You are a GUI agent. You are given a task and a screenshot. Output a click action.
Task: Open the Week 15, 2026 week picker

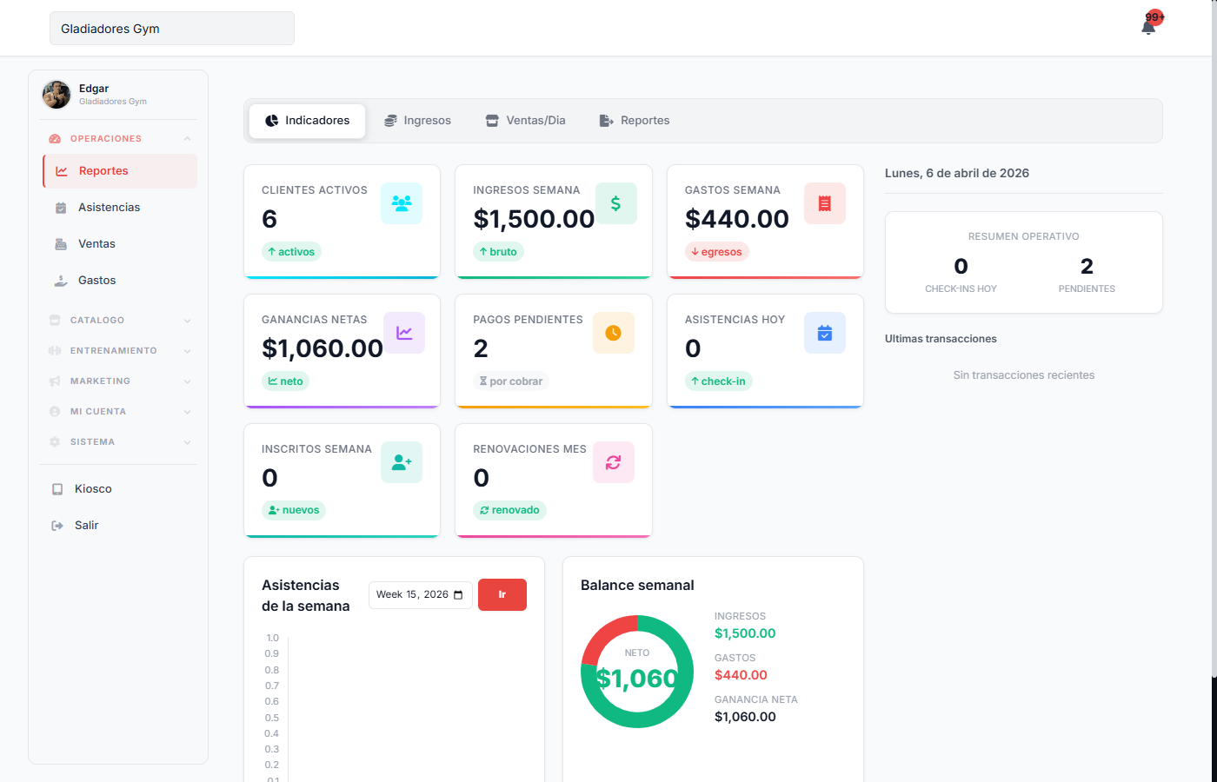(420, 594)
